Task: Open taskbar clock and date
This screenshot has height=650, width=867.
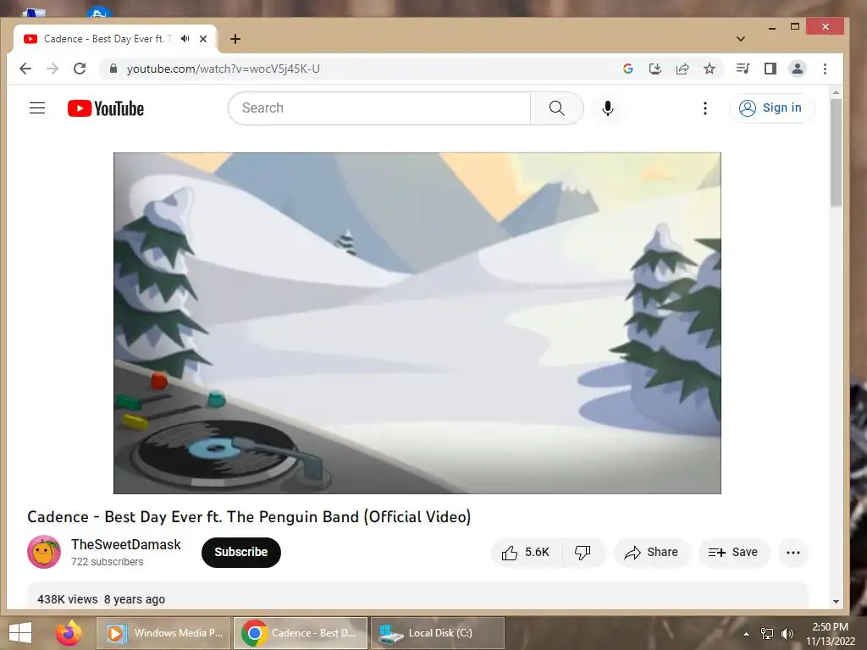Action: pos(831,634)
